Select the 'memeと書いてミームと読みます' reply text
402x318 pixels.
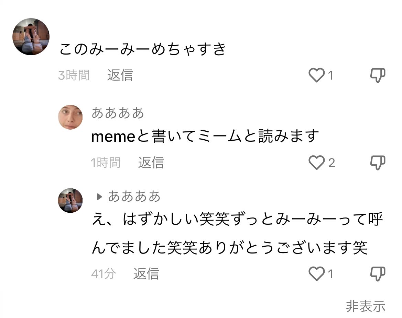click(x=205, y=137)
